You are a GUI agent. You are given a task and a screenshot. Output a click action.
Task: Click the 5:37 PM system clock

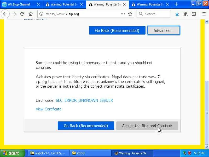[x=199, y=153]
